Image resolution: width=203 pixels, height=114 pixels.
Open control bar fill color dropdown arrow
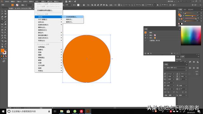point(14,5)
